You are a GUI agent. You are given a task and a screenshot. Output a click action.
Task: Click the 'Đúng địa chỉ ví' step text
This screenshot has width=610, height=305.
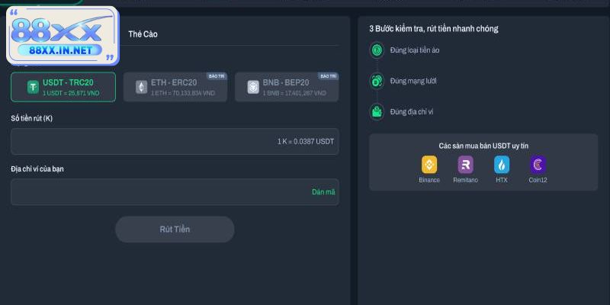(412, 112)
